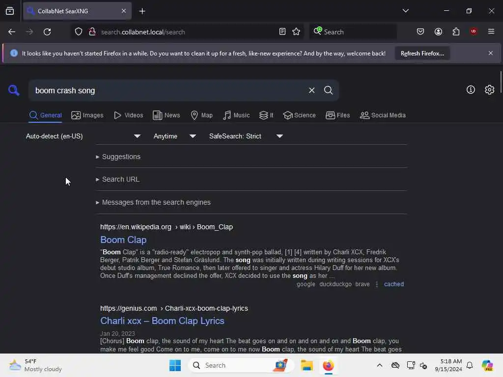The width and height of the screenshot is (503, 377).
Task: Bookmark this page with the star
Action: [296, 32]
